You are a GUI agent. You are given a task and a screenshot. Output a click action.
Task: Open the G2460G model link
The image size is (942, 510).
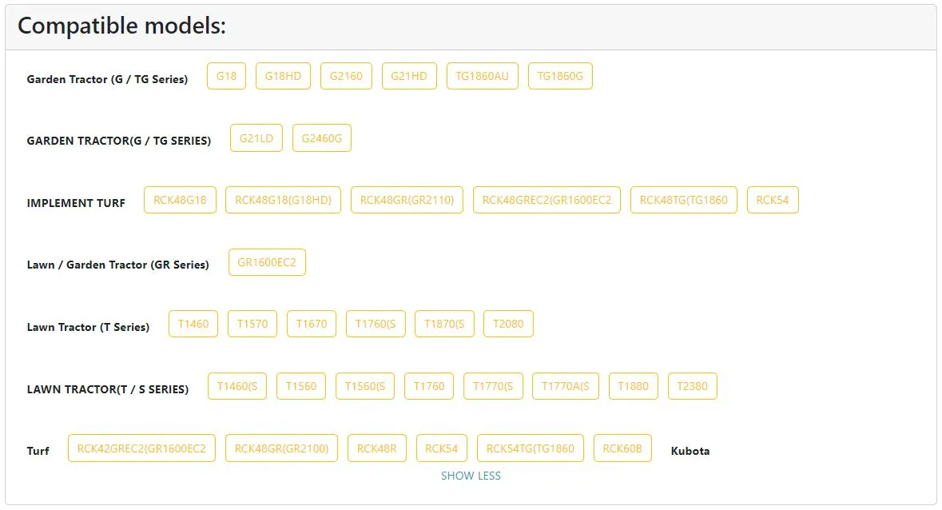pos(322,138)
